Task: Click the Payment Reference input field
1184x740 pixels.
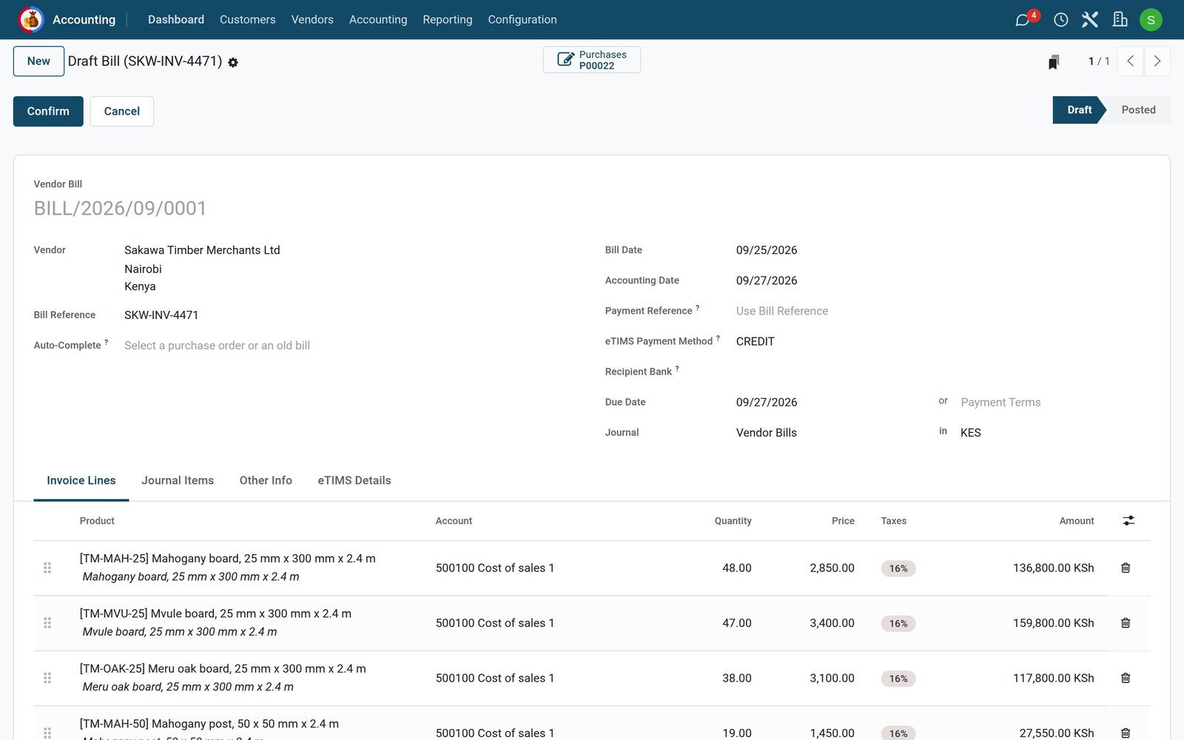Action: (x=941, y=311)
